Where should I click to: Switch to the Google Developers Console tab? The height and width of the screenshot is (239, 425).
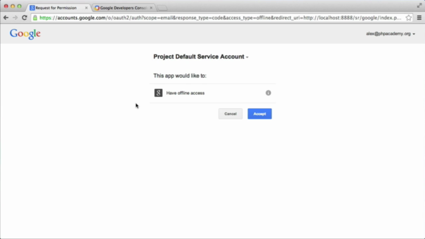click(x=123, y=8)
